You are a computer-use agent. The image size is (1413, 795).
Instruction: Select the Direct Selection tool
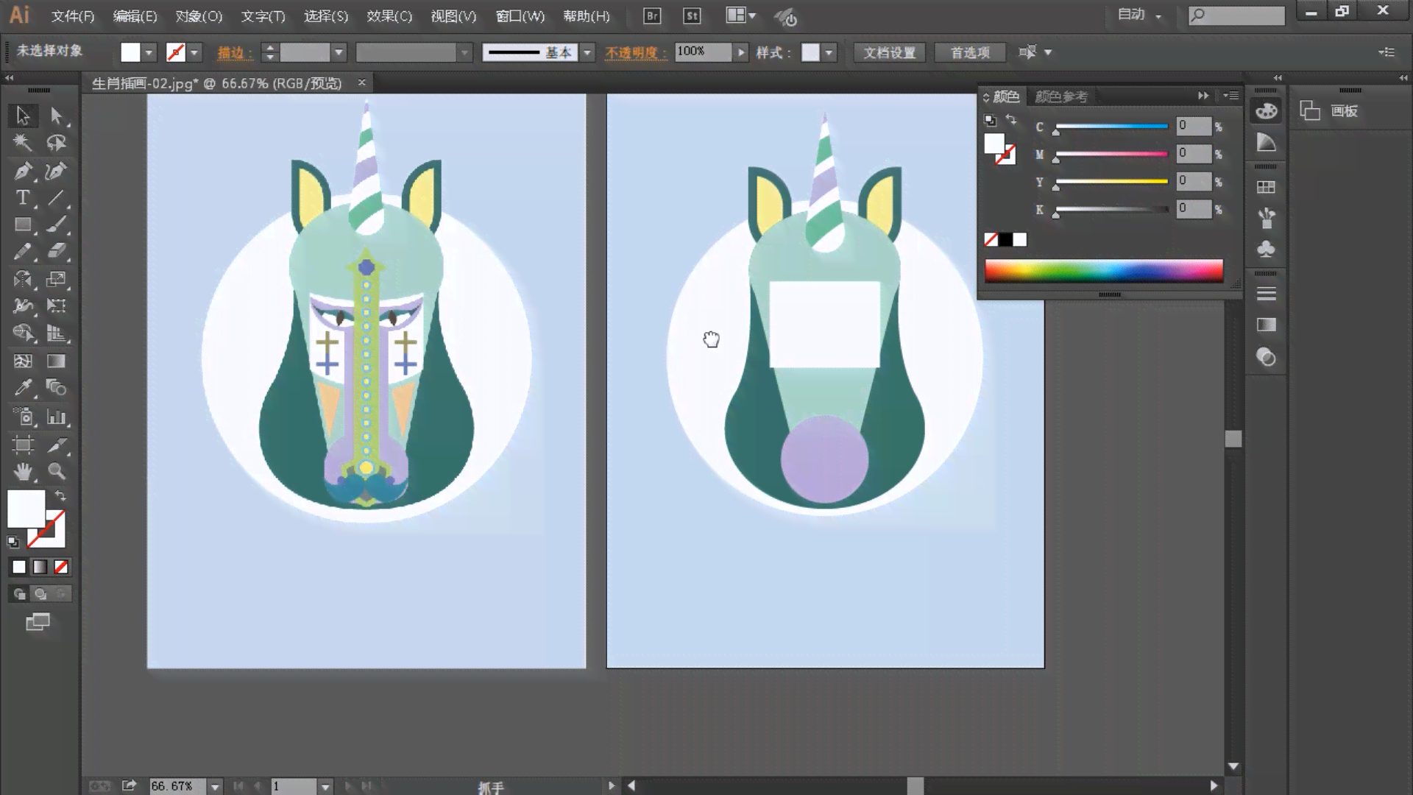pyautogui.click(x=55, y=116)
